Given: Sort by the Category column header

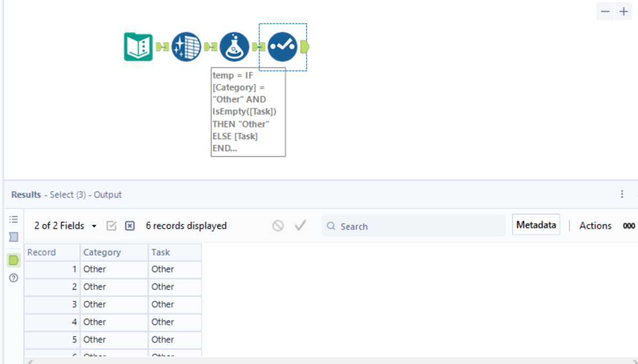Looking at the screenshot, I should (102, 252).
